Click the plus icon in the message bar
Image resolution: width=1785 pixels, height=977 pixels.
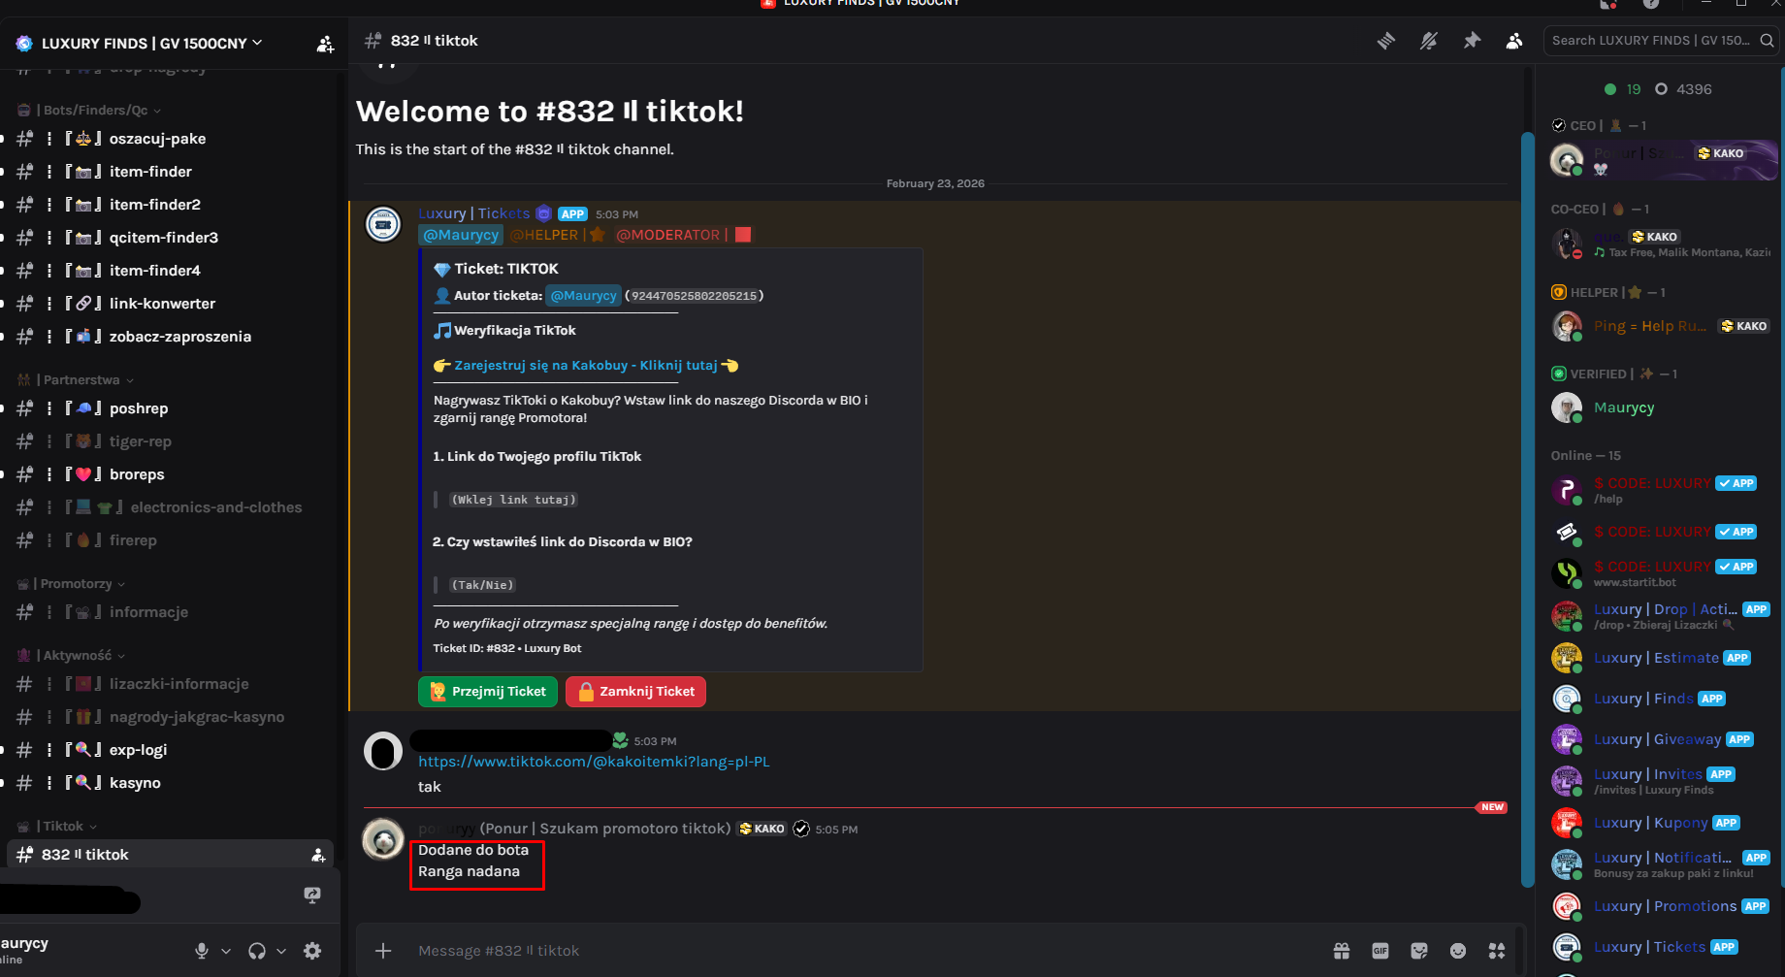pyautogui.click(x=383, y=951)
